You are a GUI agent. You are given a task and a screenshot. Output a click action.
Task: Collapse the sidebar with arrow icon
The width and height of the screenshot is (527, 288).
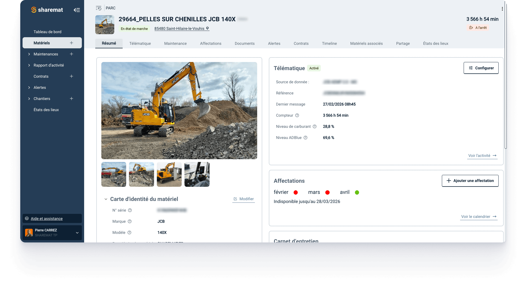[77, 10]
